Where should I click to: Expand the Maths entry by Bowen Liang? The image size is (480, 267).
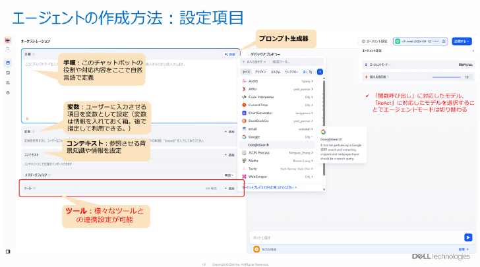coord(312,161)
